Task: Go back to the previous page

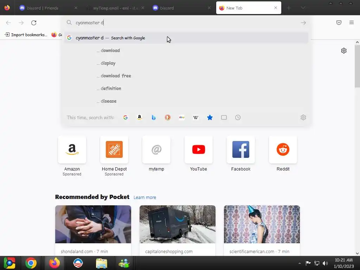Action: point(8,23)
